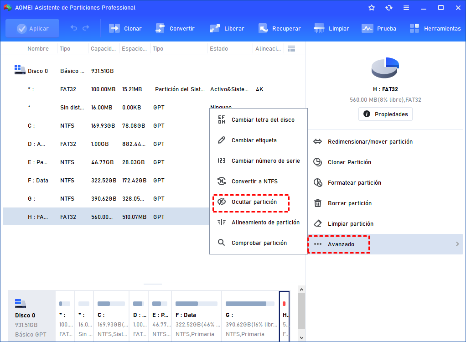466x342 pixels.
Task: Click the Ocultar partición eye icon
Action: tap(222, 202)
